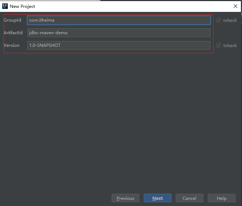Click the empty dark panel below Version
Image resolution: width=242 pixels, height=206 pixels.
tap(119, 119)
